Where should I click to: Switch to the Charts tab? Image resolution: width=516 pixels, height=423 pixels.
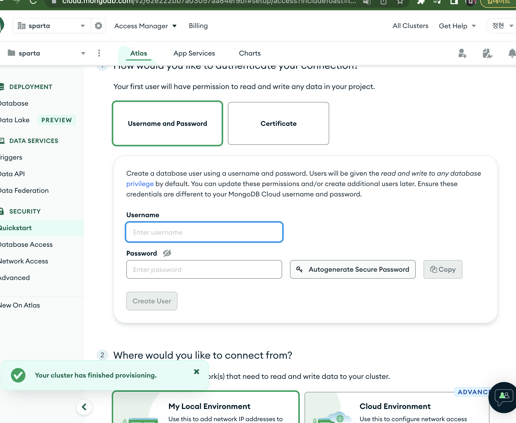click(250, 53)
